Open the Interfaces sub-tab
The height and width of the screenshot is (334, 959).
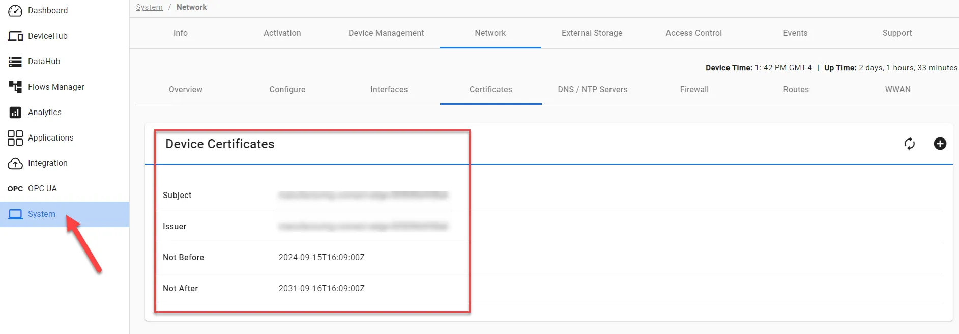[x=389, y=89]
